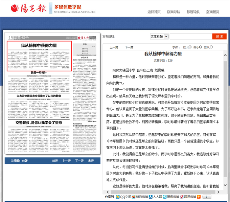Open more share options plus icon
Image resolution: width=230 pixels, height=202 pixels.
(x=199, y=197)
